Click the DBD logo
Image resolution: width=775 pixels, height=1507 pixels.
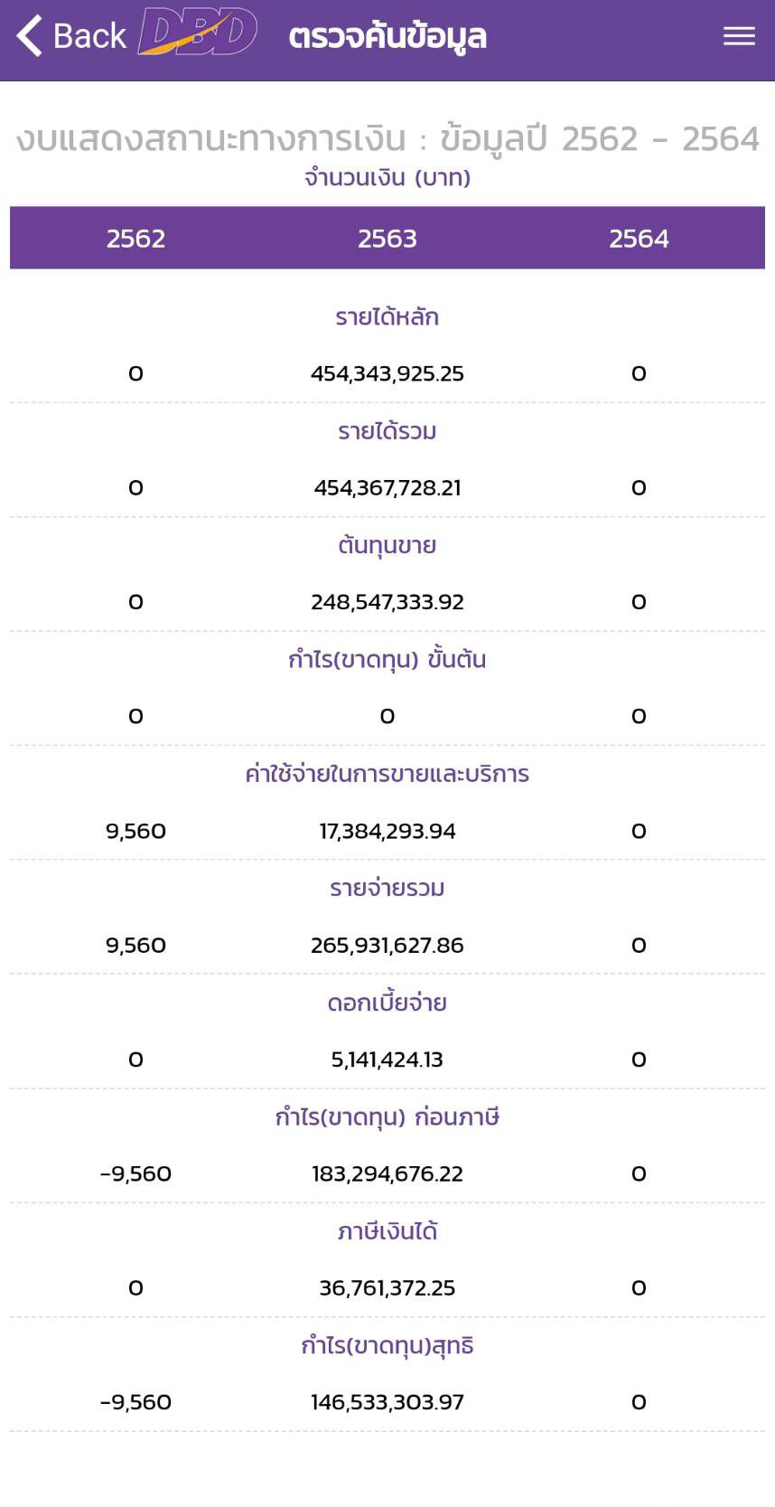198,33
